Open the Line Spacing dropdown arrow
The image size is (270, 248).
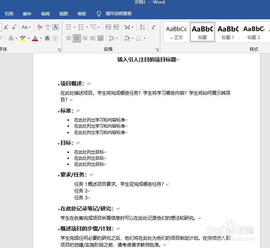[x=117, y=38]
